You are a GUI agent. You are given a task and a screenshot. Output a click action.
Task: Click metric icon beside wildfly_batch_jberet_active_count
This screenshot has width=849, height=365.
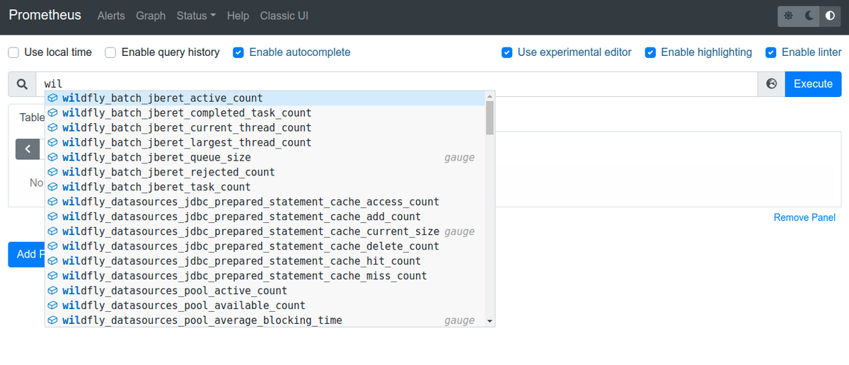coord(52,98)
